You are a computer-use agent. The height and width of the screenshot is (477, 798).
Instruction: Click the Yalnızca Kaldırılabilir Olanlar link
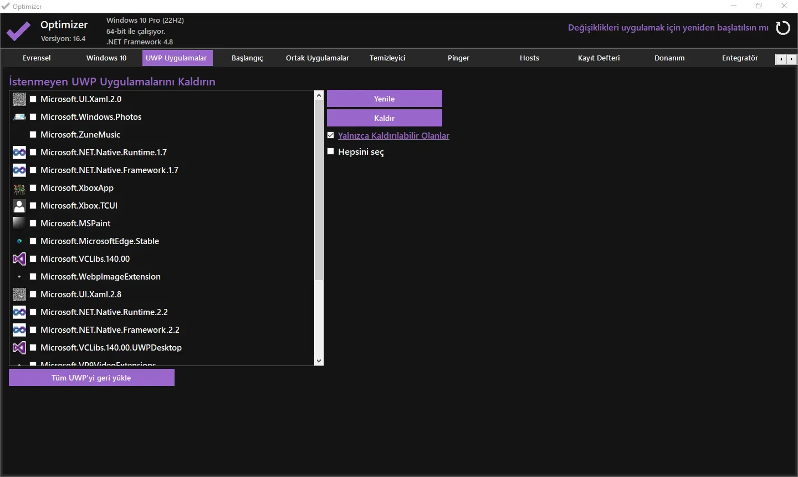point(393,136)
